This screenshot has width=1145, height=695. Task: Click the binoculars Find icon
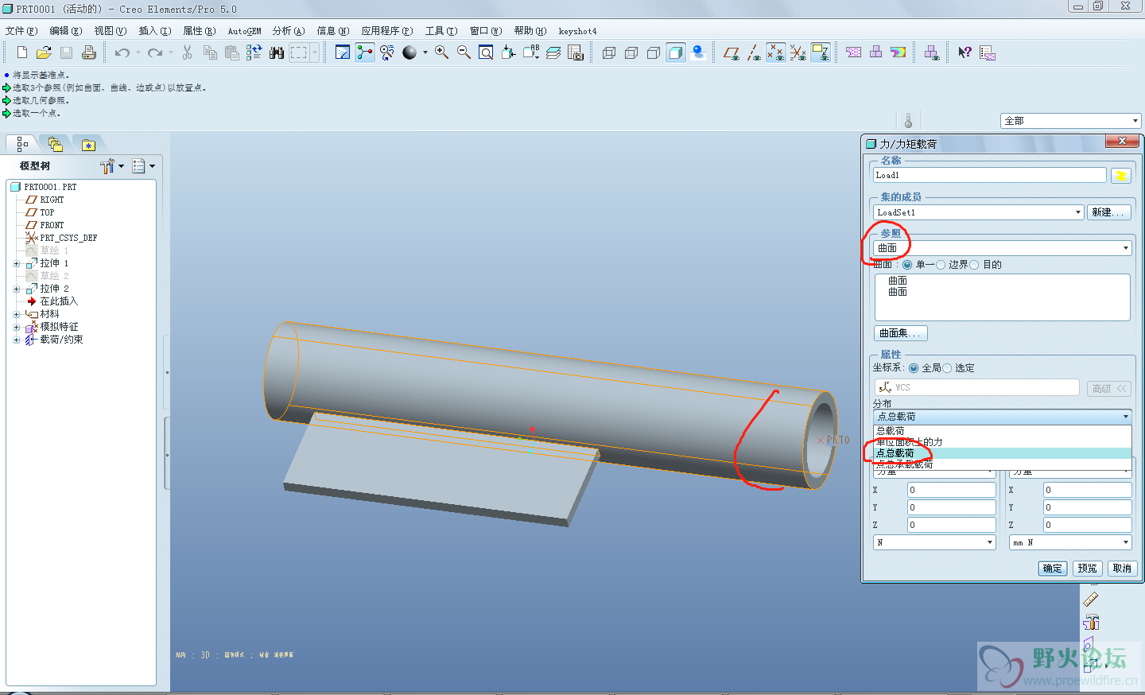277,52
